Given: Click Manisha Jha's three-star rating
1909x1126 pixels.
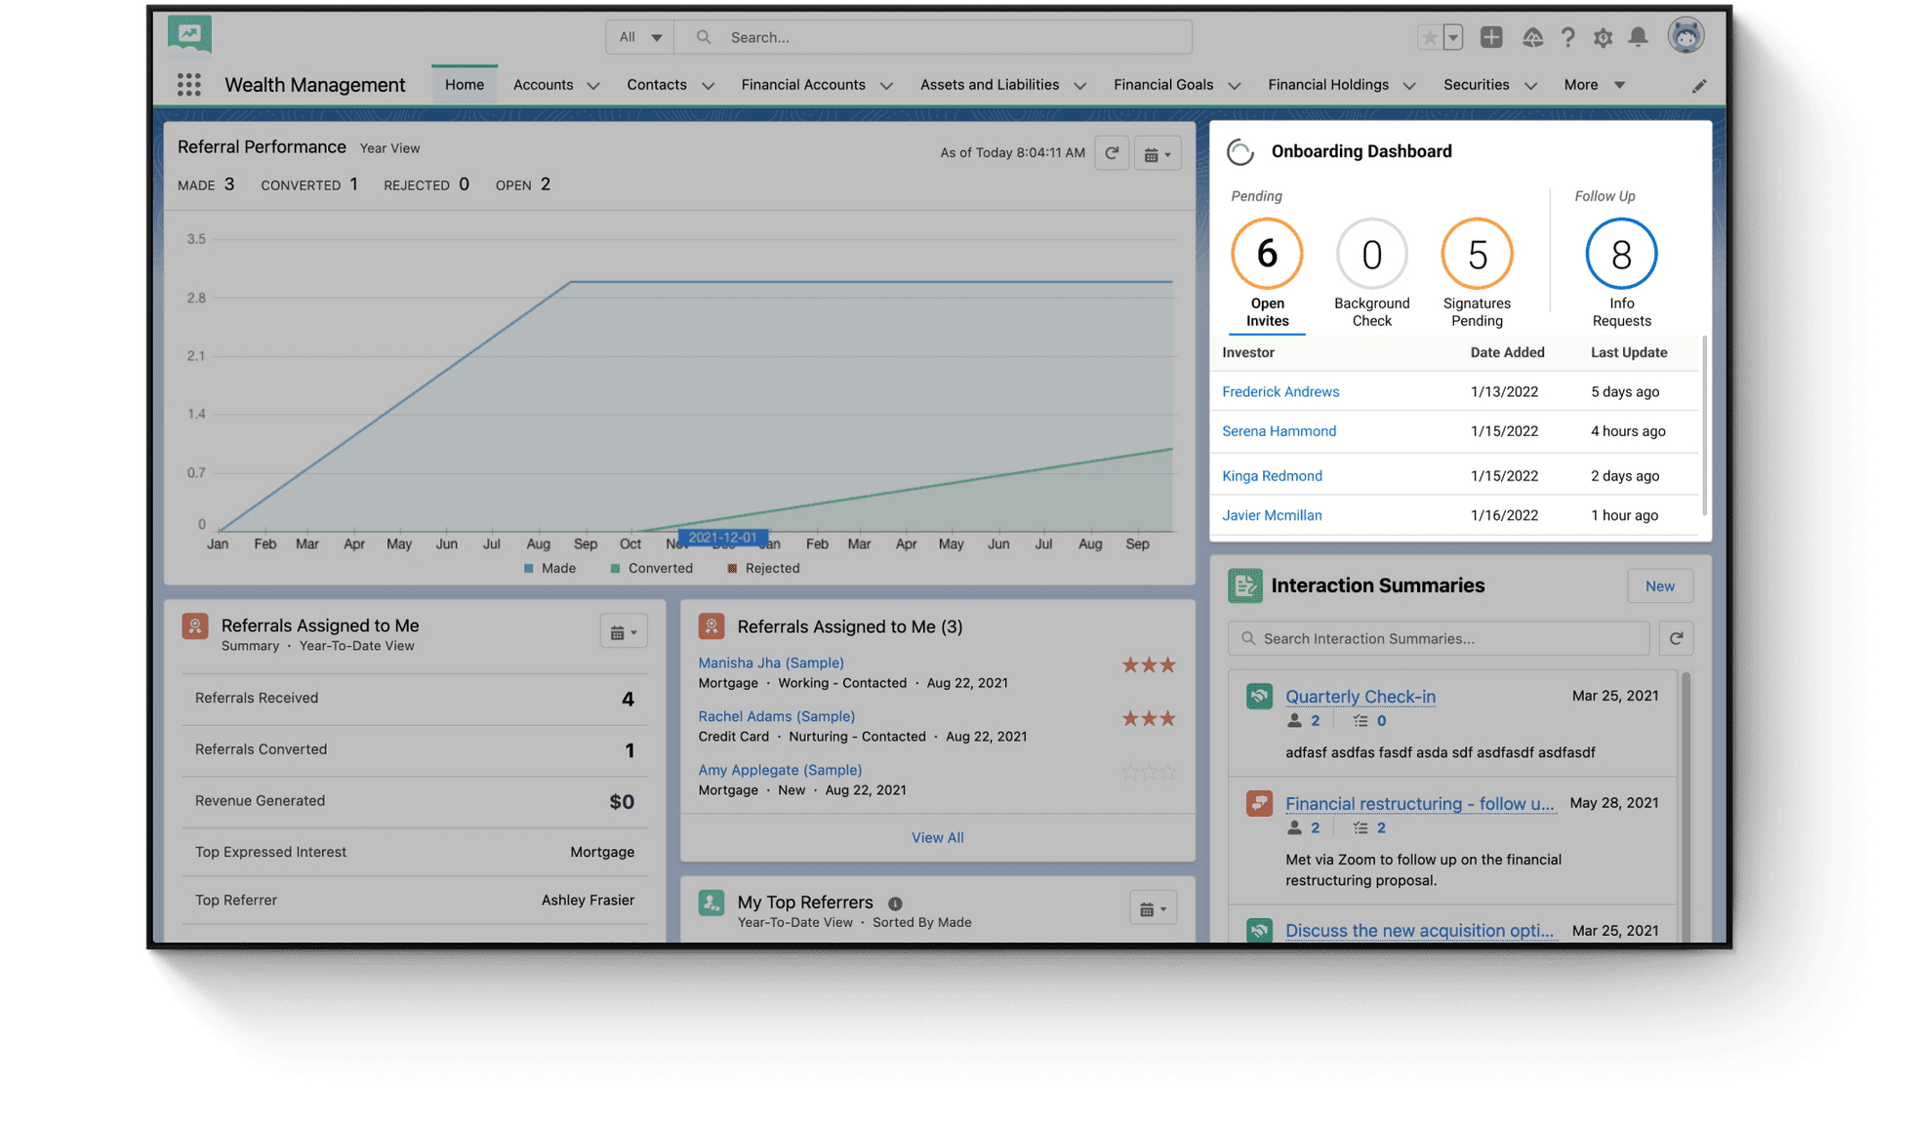Looking at the screenshot, I should [x=1148, y=665].
